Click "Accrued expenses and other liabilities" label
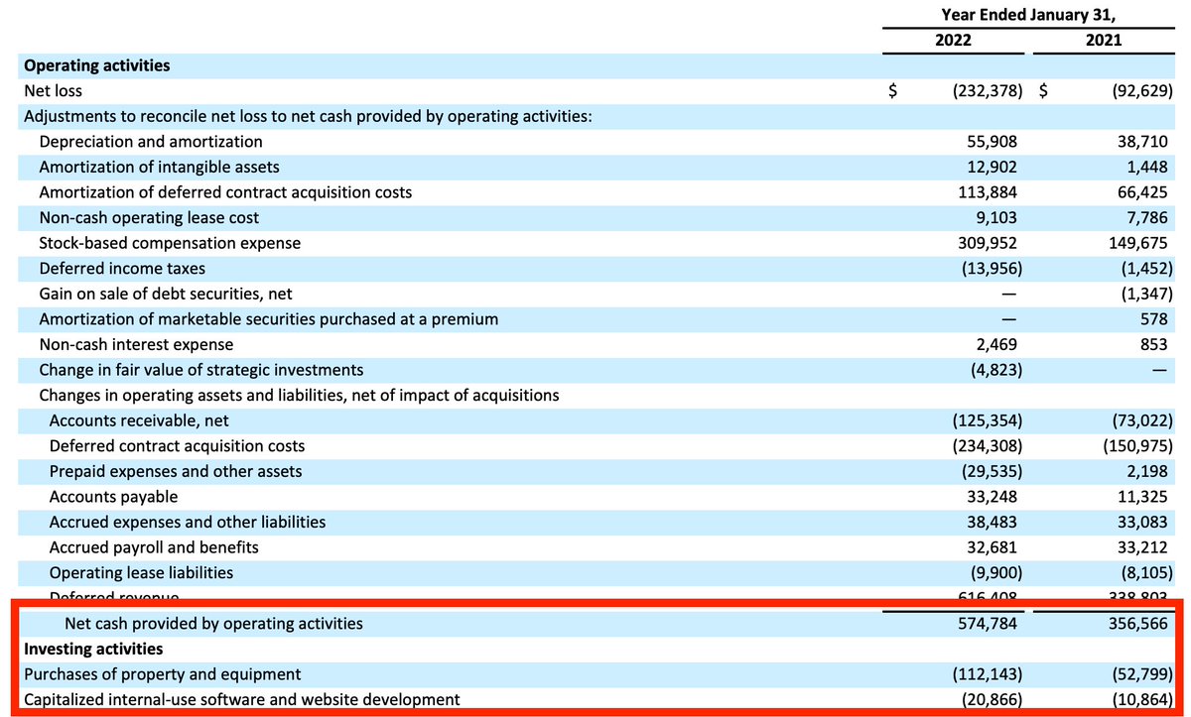 tap(188, 522)
